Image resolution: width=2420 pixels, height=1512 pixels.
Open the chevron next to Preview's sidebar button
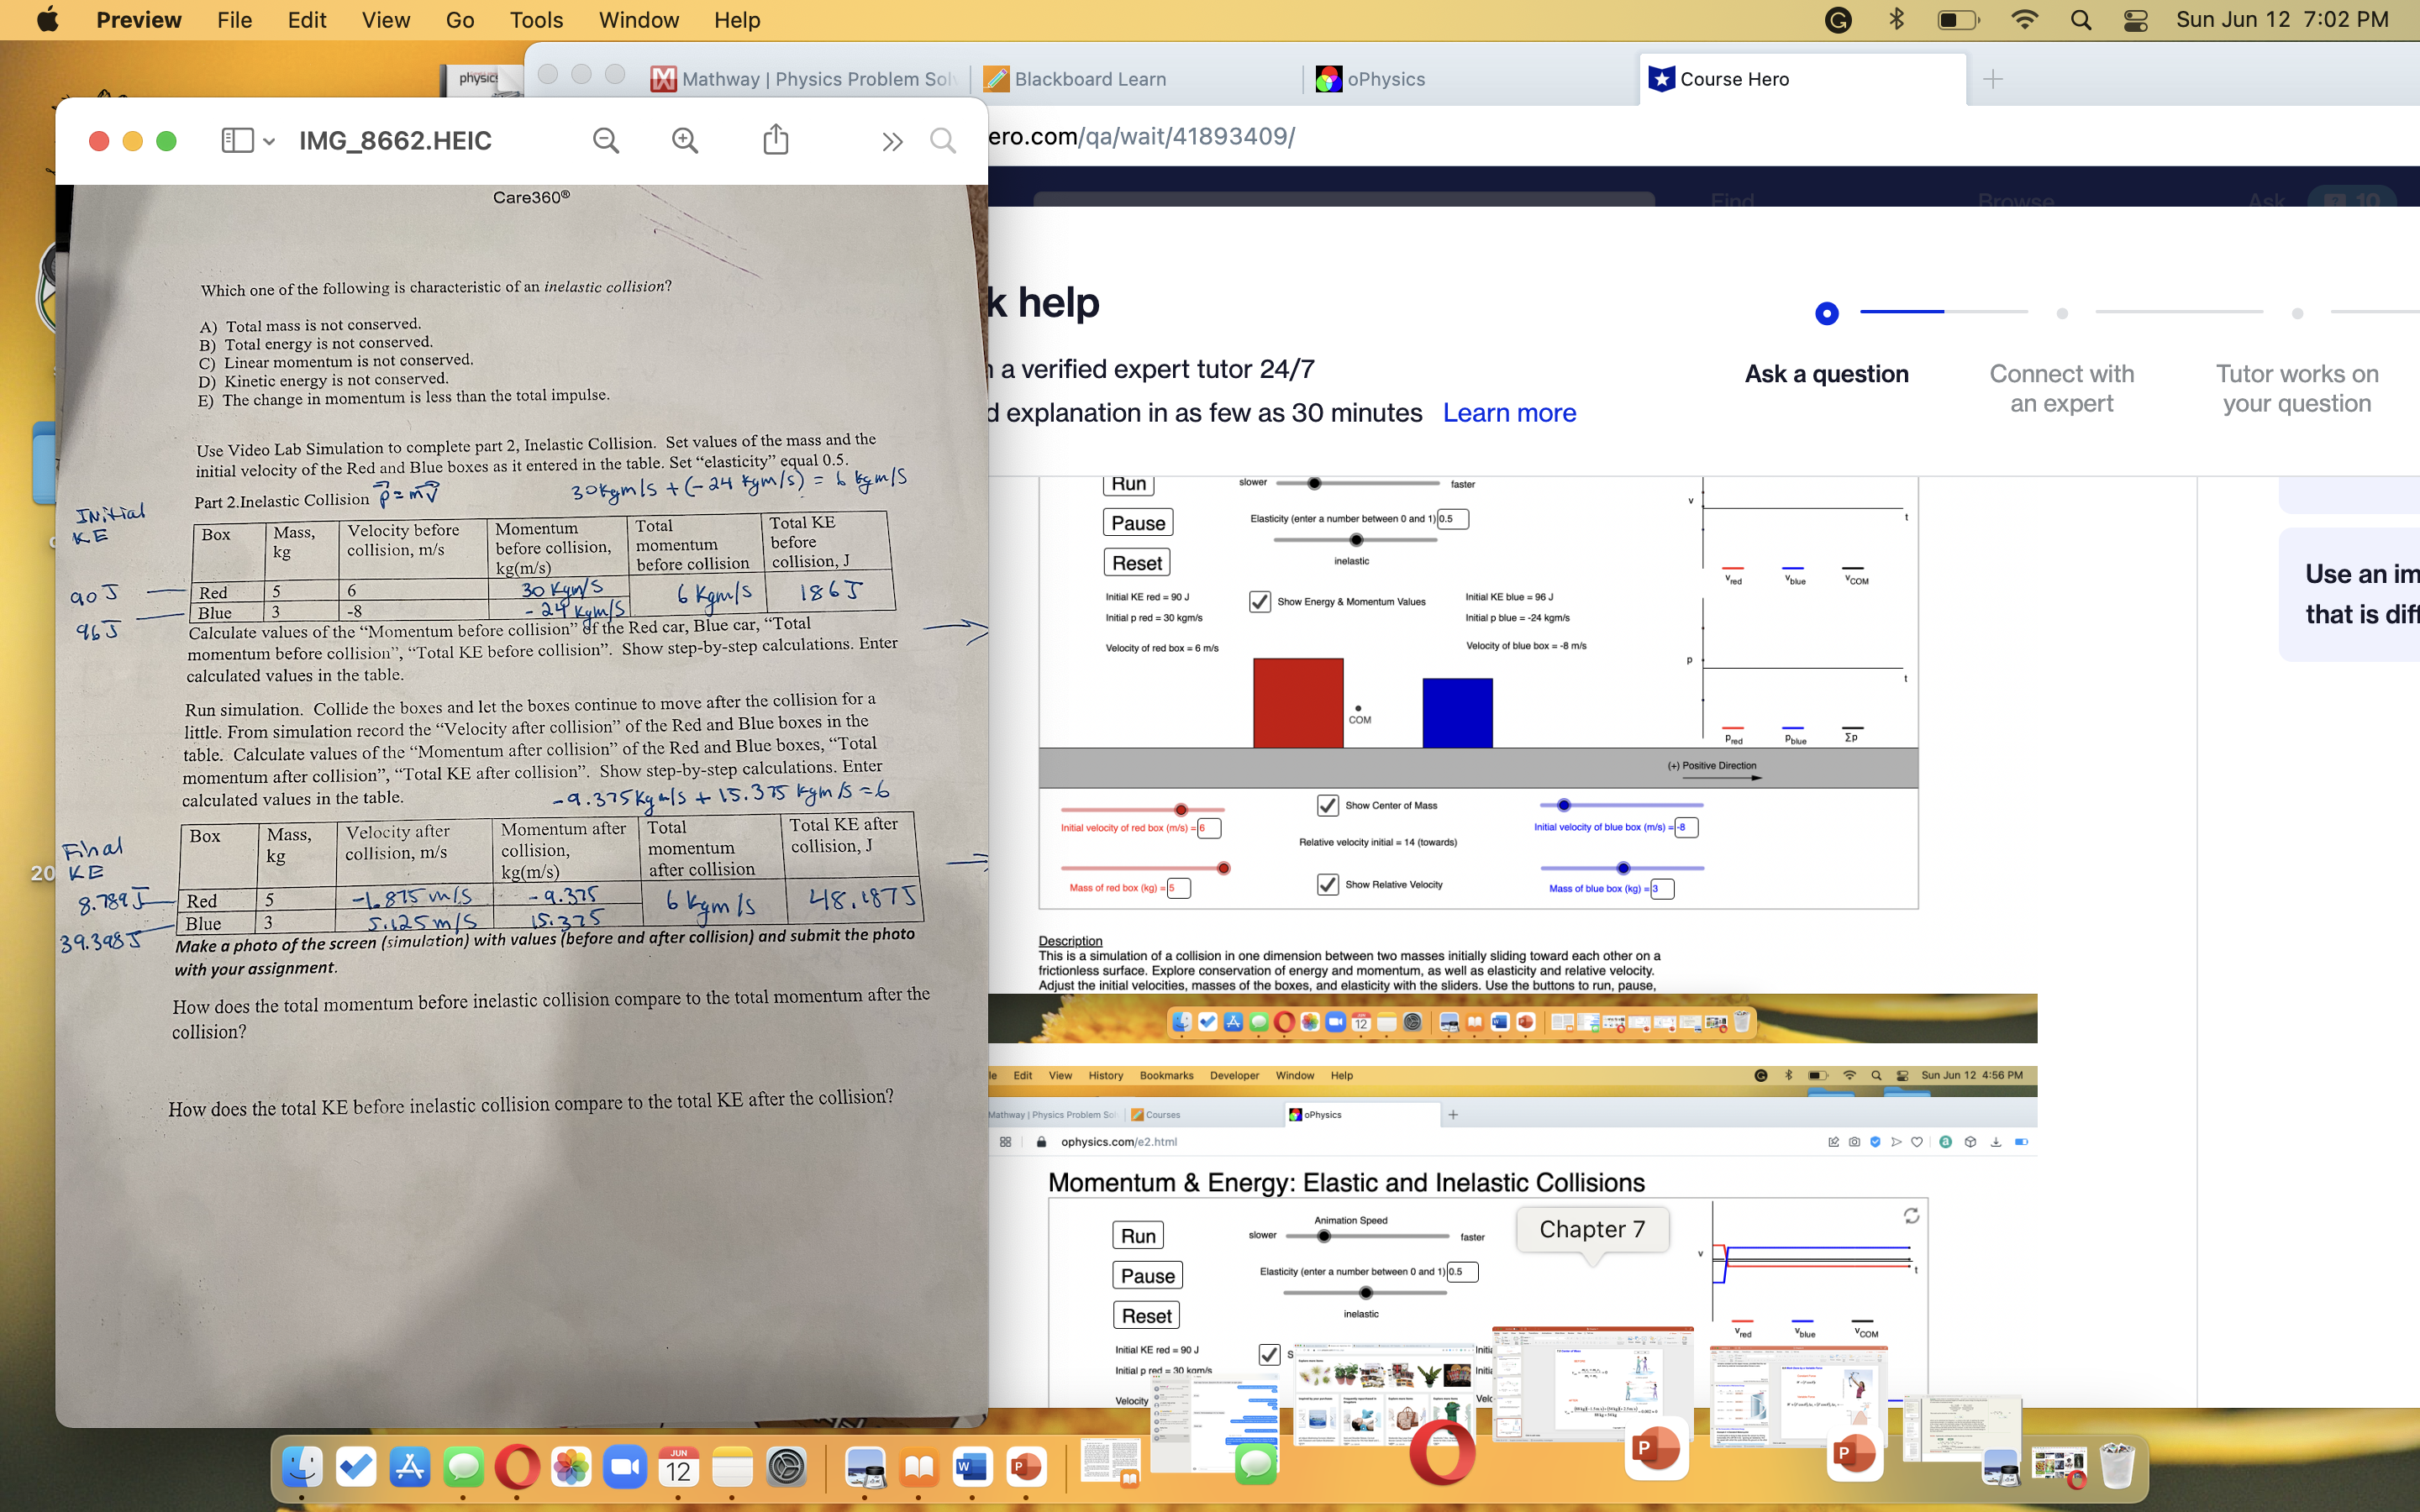tap(268, 140)
